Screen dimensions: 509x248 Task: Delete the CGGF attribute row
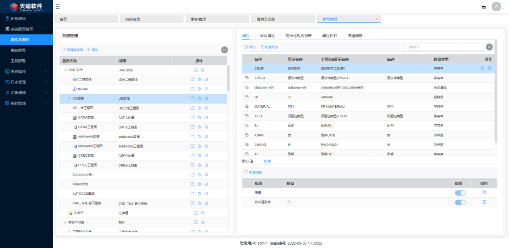490,68
